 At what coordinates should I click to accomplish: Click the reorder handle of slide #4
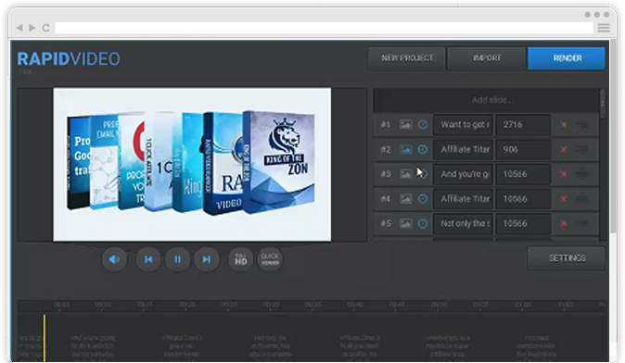[x=582, y=199]
